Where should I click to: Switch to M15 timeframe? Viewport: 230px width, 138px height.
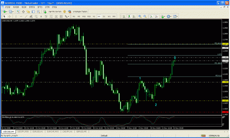pos(84,17)
